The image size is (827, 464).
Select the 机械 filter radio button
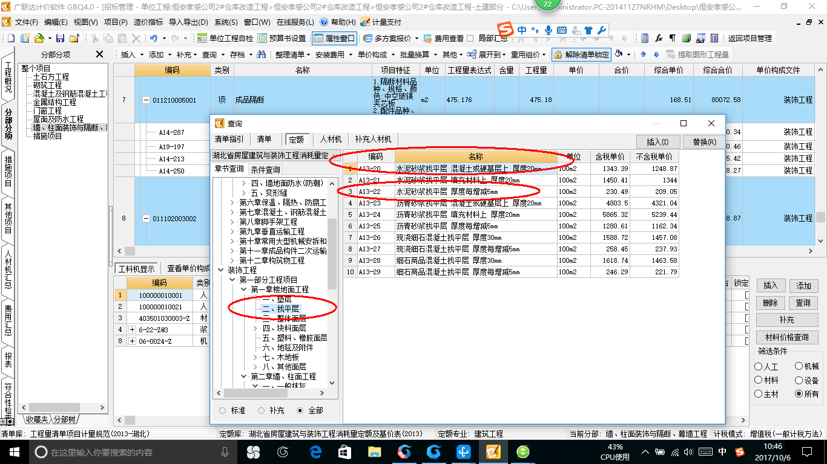click(x=799, y=367)
